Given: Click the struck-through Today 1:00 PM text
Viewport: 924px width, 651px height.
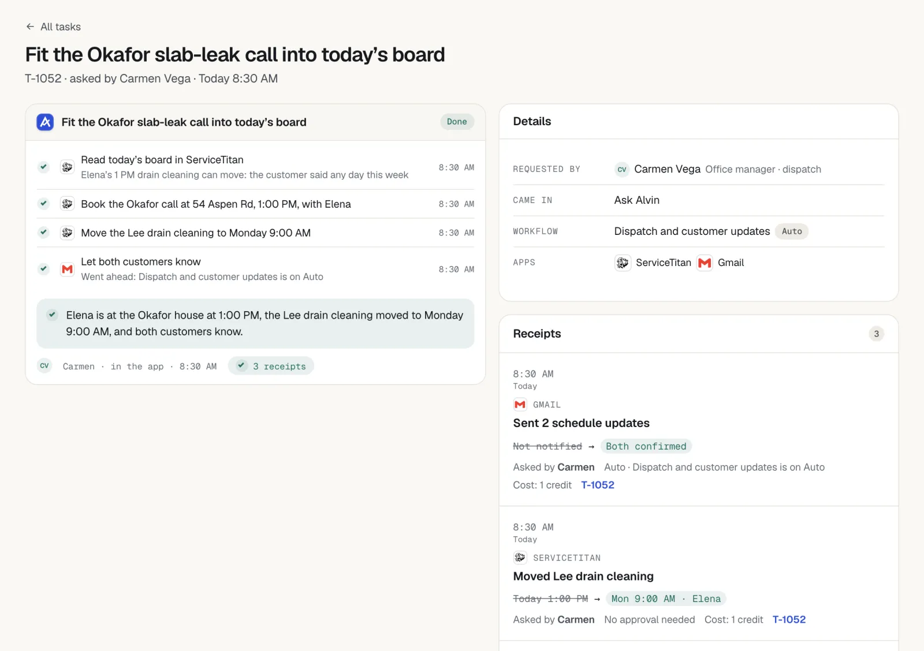Looking at the screenshot, I should [x=550, y=598].
